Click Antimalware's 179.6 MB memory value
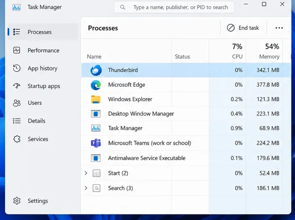The height and width of the screenshot is (220, 295). (268, 158)
